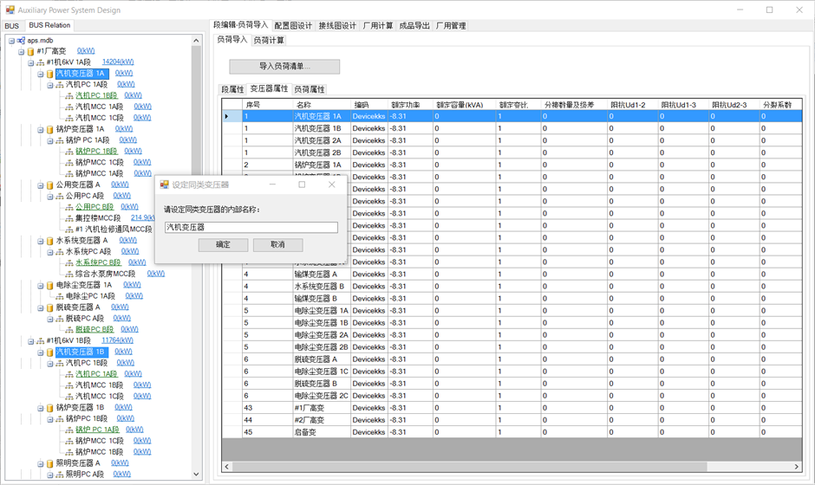Click the green 锅炉 PC 1A段 link
Screen dimensions: 815x485
click(97, 430)
